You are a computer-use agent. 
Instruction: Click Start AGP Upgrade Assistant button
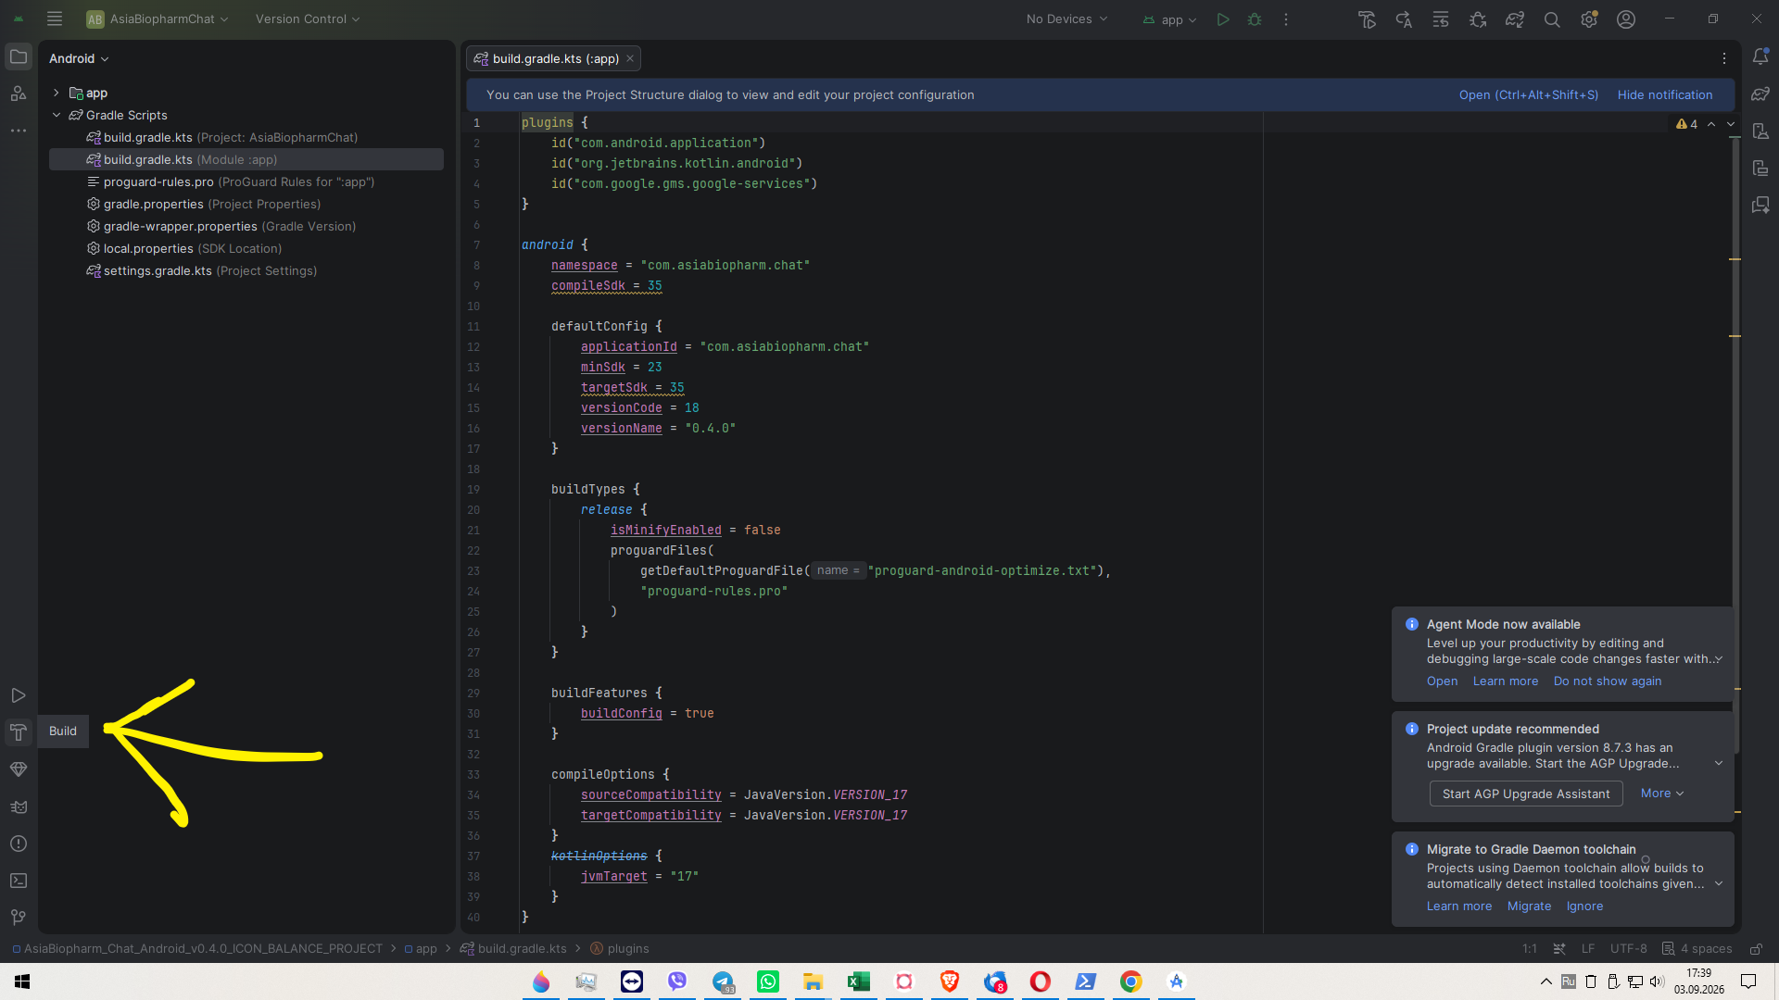pyautogui.click(x=1526, y=794)
